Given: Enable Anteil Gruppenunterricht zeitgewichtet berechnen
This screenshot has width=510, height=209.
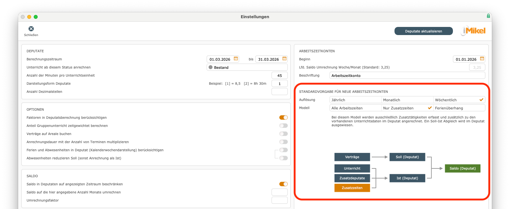Looking at the screenshot, I should [283, 126].
